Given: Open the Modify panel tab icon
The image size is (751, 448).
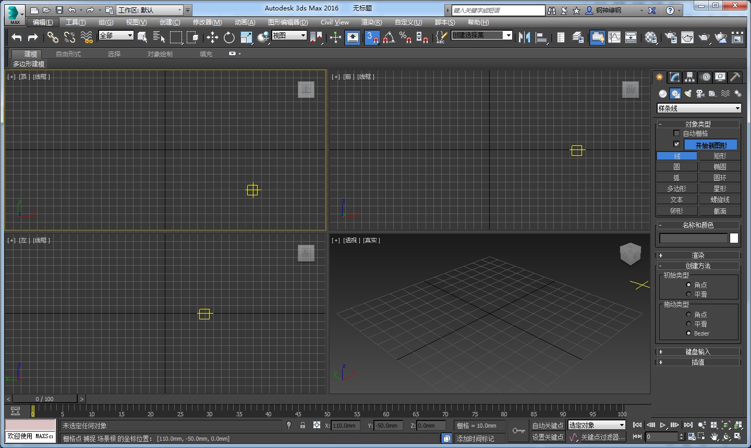Looking at the screenshot, I should click(675, 77).
